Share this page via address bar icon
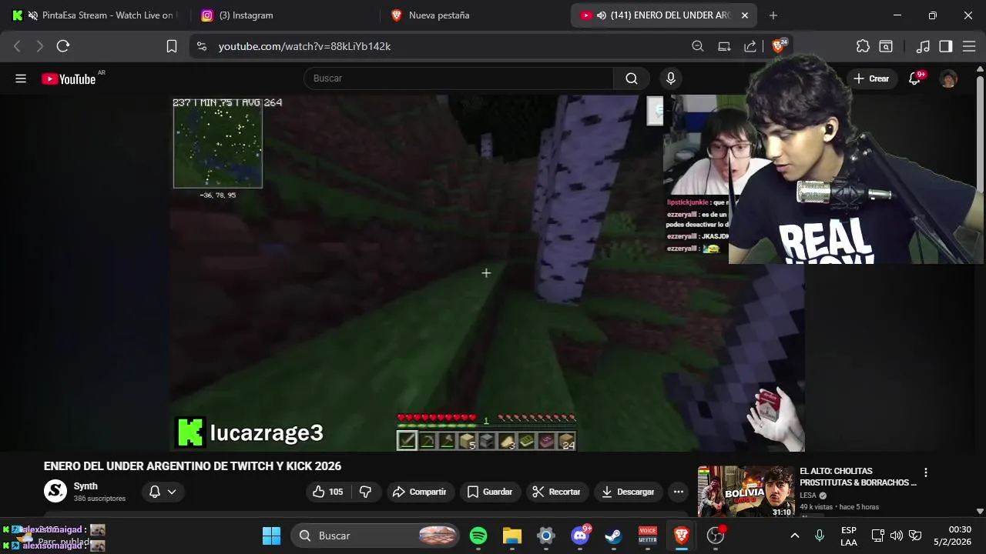The image size is (986, 554). (x=750, y=46)
